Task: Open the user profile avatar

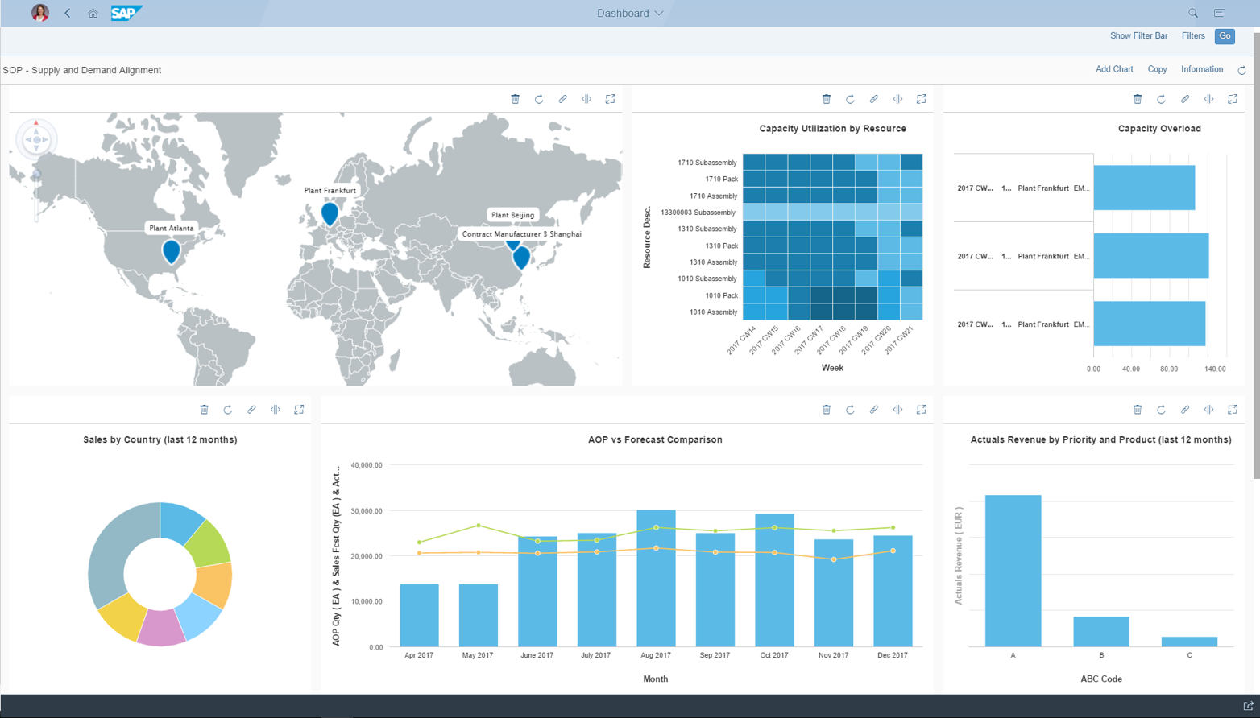Action: [39, 13]
